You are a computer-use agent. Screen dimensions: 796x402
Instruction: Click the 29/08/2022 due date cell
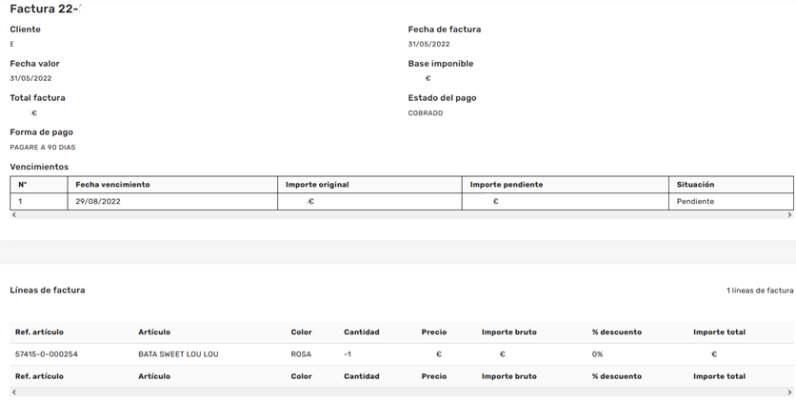pyautogui.click(x=98, y=202)
